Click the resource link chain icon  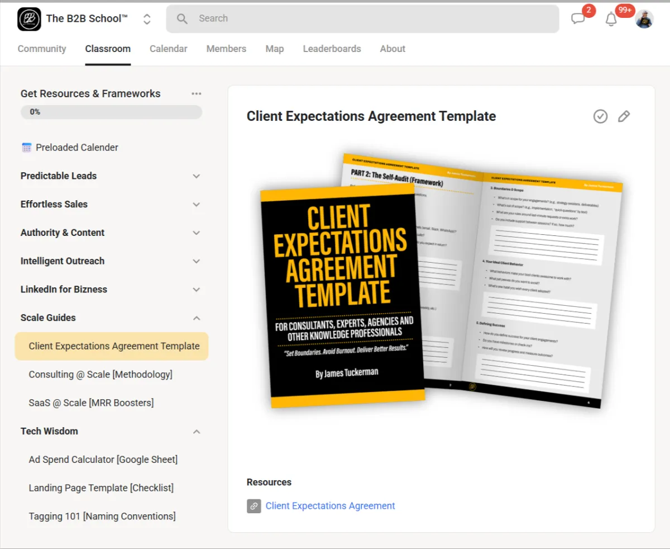point(254,506)
